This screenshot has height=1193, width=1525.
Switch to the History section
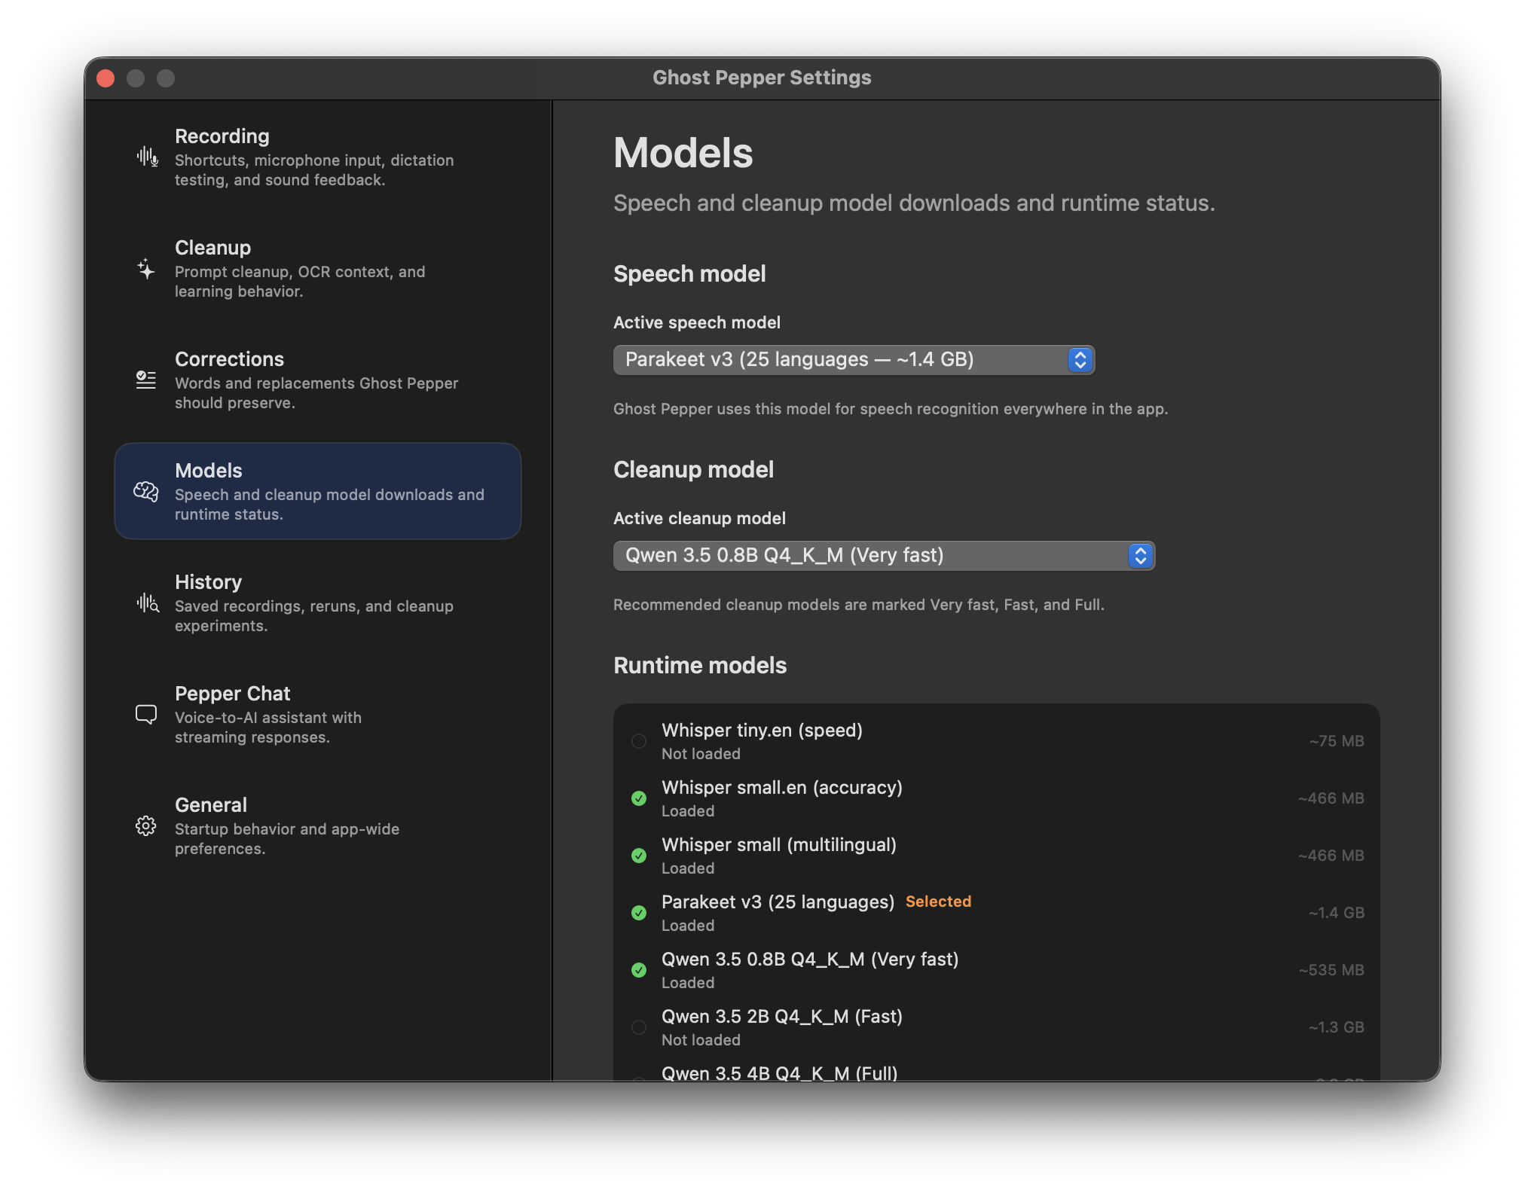tap(318, 603)
